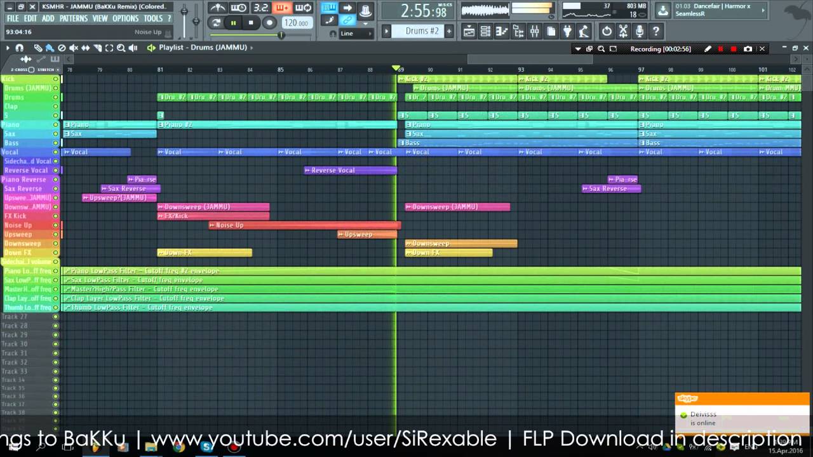The width and height of the screenshot is (813, 457).
Task: Mute the Vocal track
Action: pos(56,152)
